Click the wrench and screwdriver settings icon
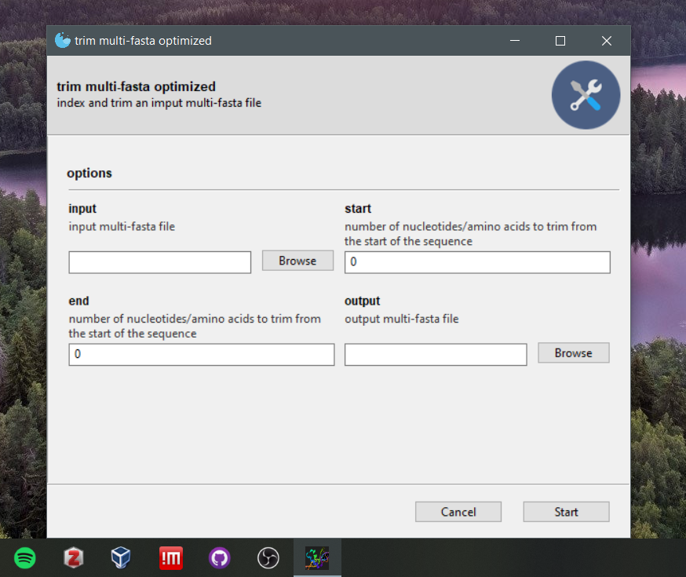Image resolution: width=686 pixels, height=577 pixels. coord(586,95)
